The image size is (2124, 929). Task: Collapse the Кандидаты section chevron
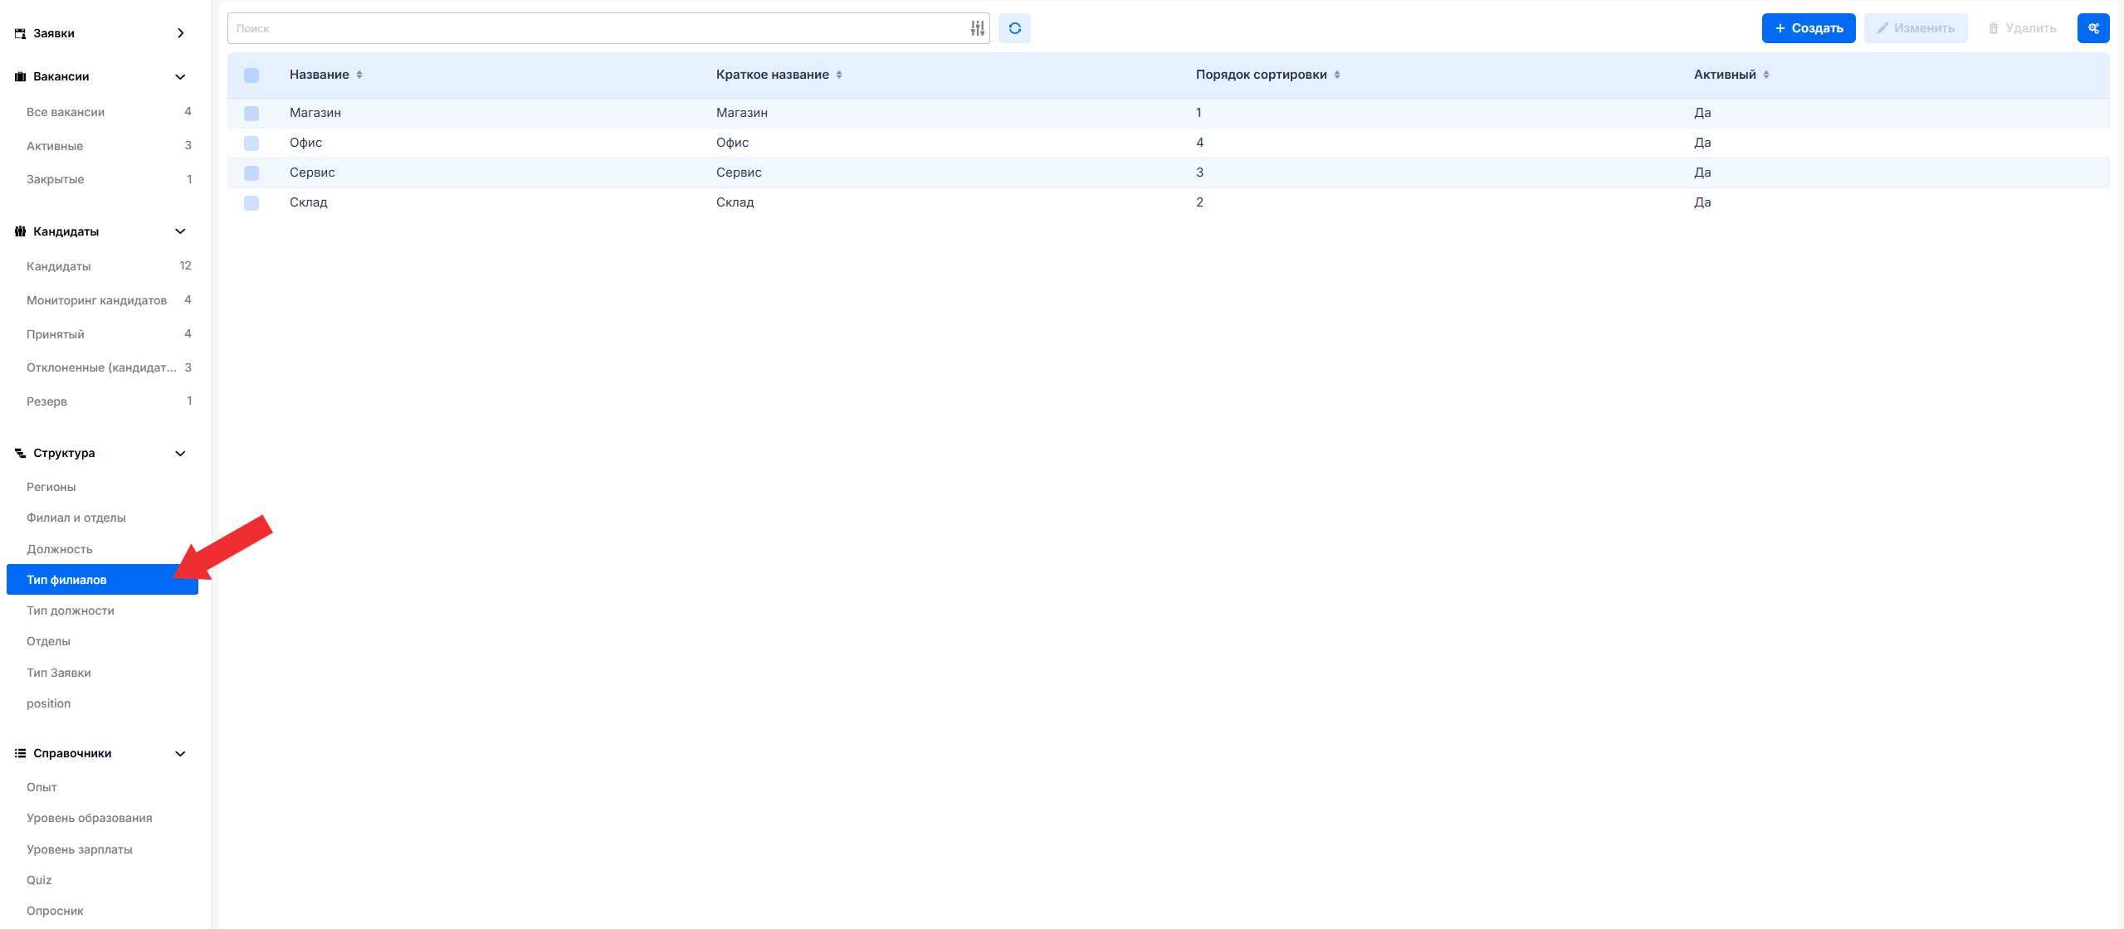coord(180,231)
